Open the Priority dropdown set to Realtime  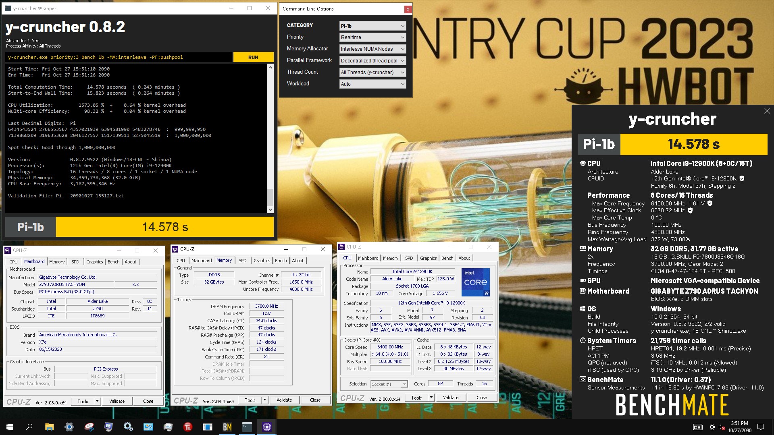pyautogui.click(x=372, y=37)
